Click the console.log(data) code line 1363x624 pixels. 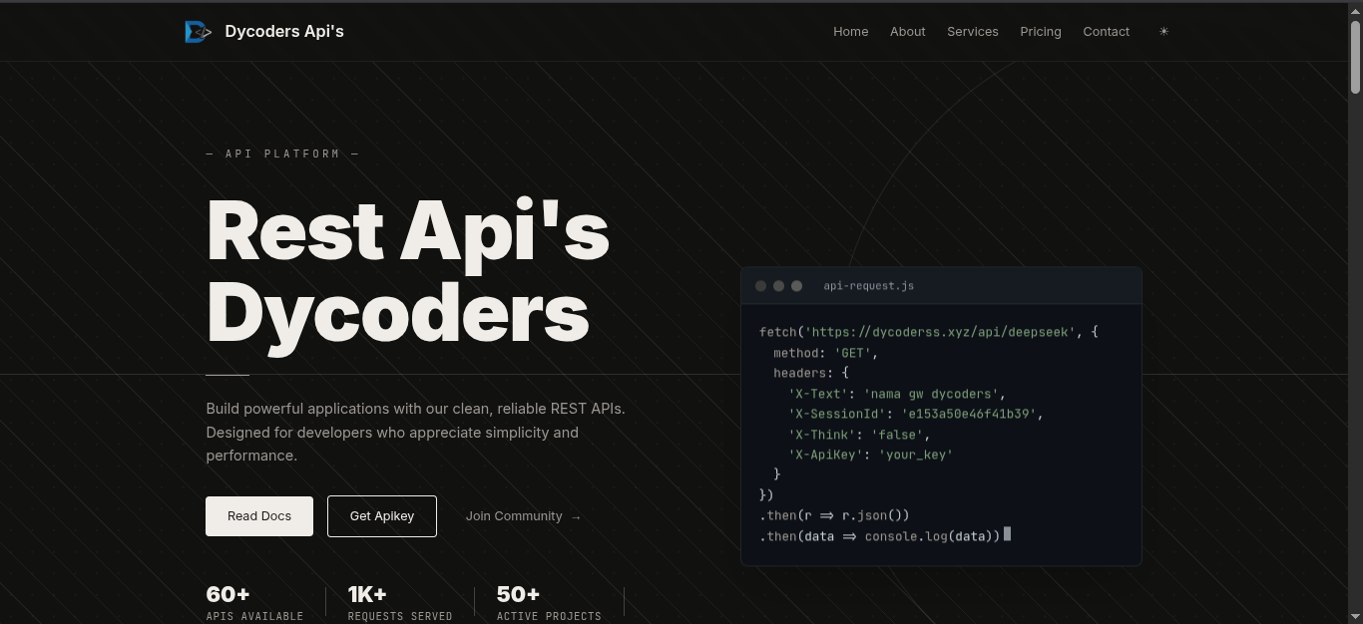point(880,536)
